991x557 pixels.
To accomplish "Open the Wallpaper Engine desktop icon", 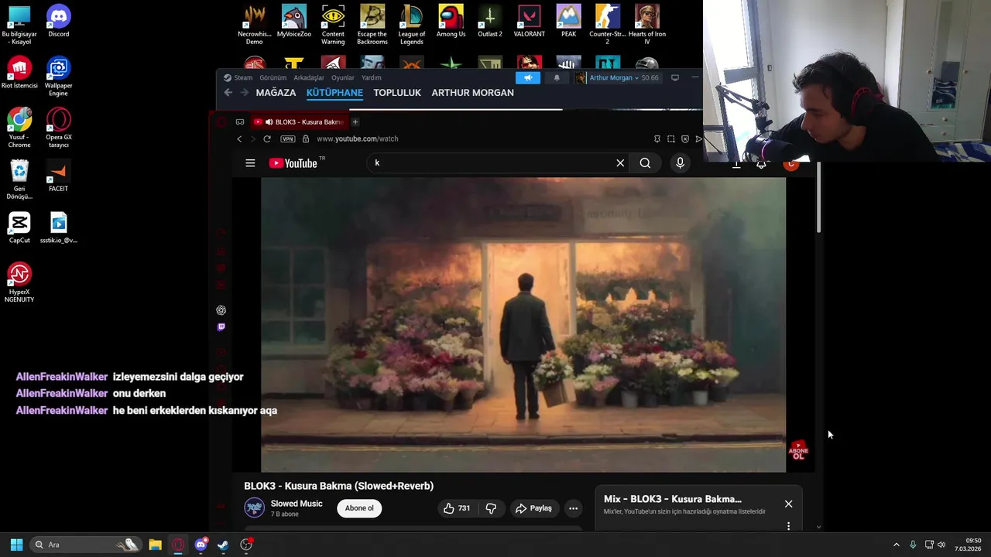I will coord(58,76).
